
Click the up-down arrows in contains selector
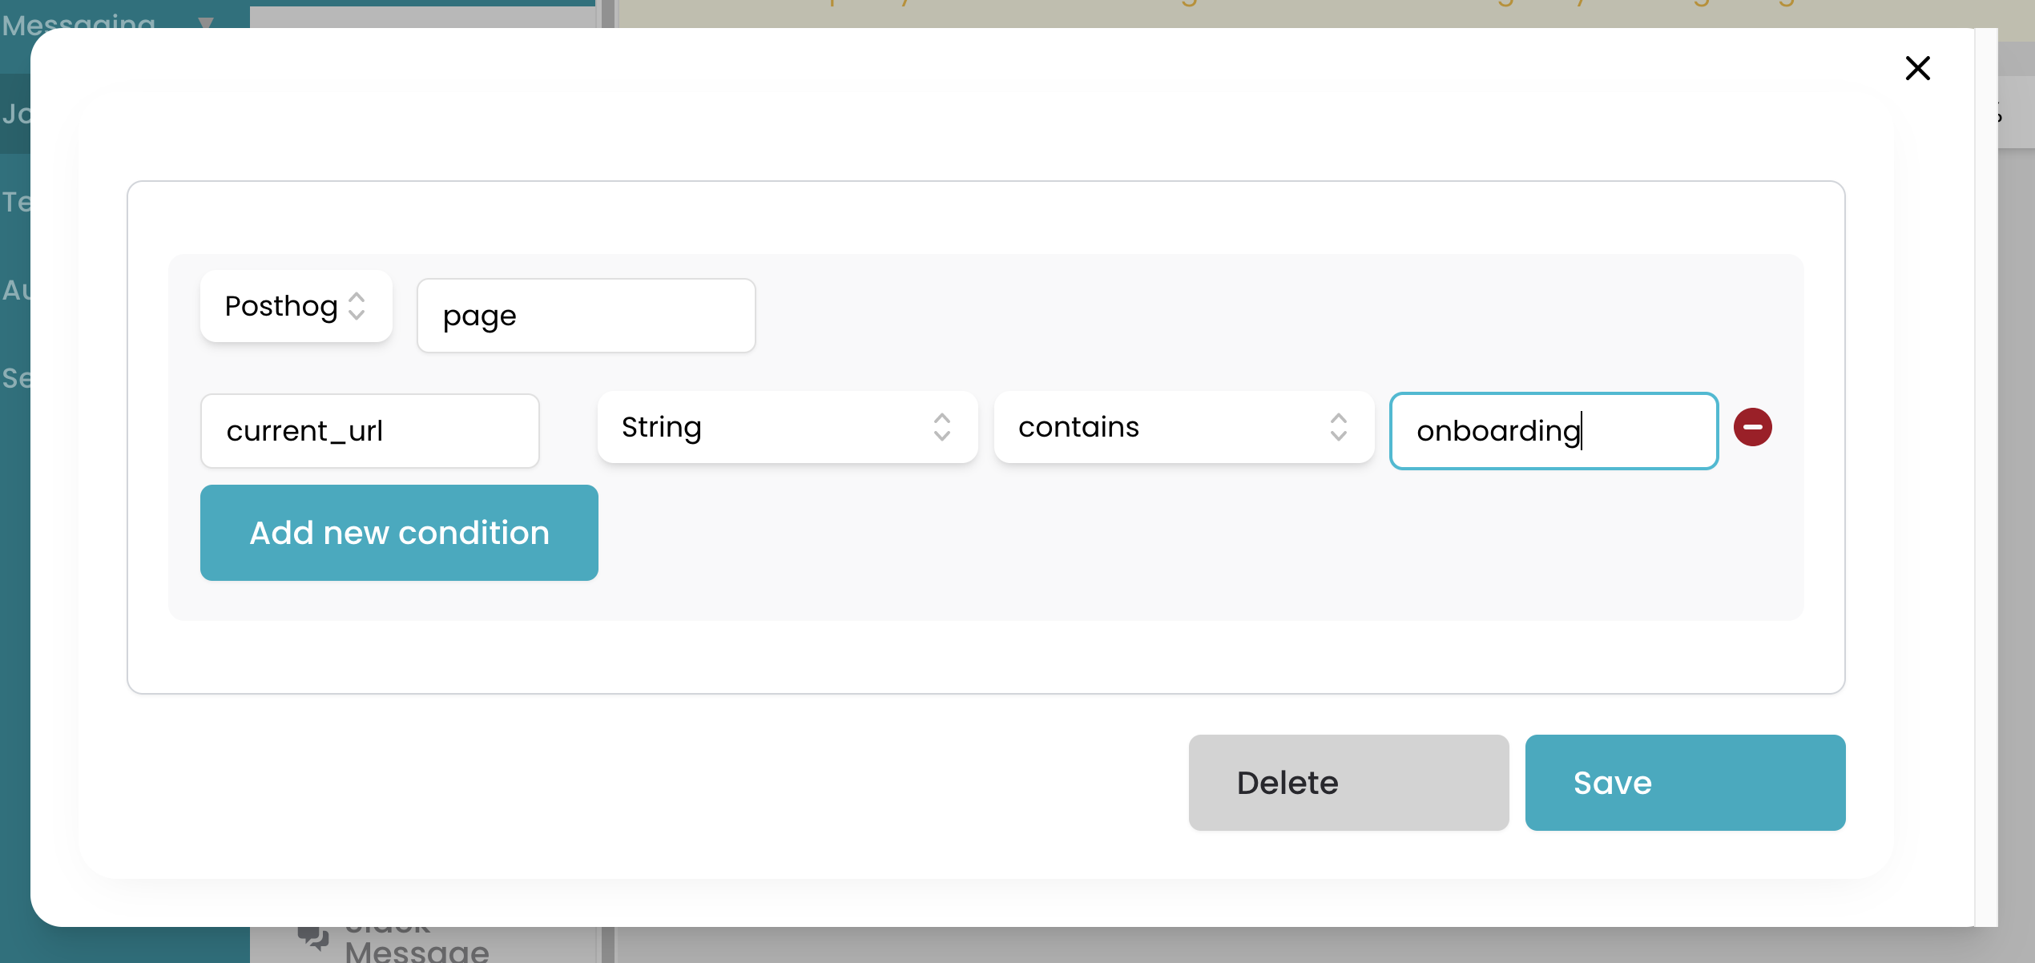tap(1338, 427)
